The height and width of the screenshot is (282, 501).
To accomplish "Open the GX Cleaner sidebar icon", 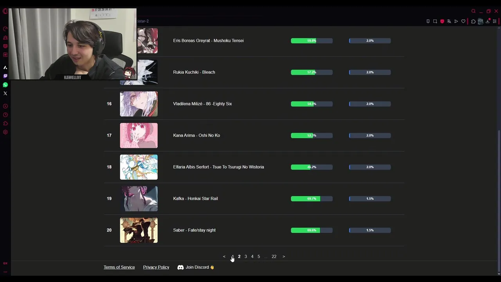I will coord(5,38).
